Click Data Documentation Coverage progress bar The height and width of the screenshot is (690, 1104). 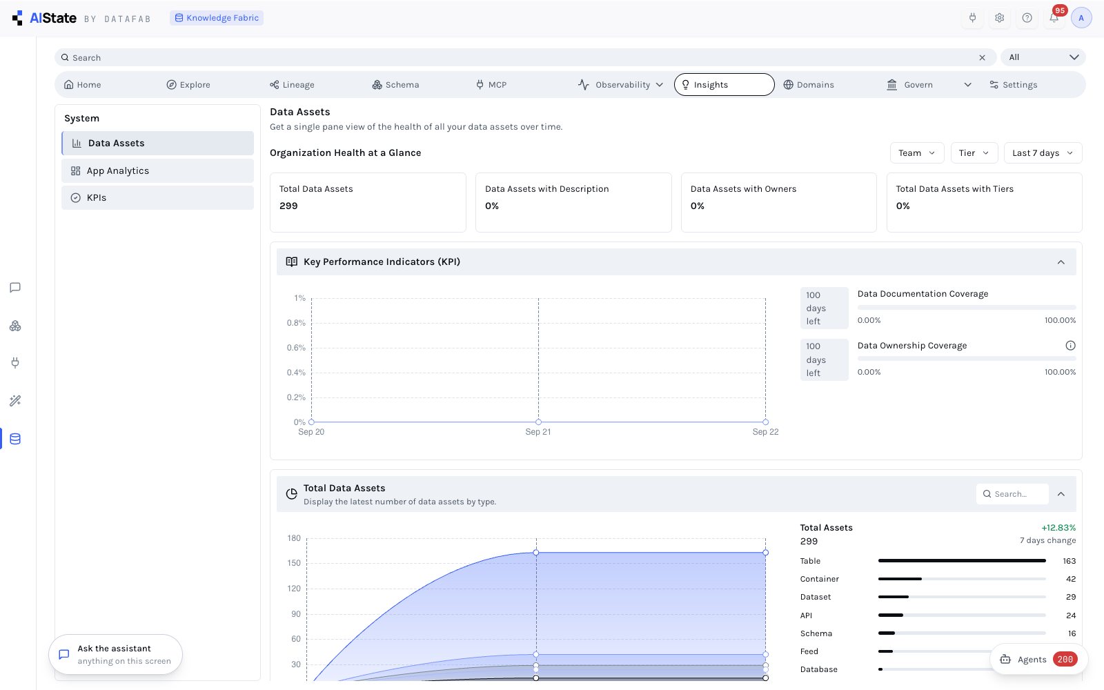967,307
